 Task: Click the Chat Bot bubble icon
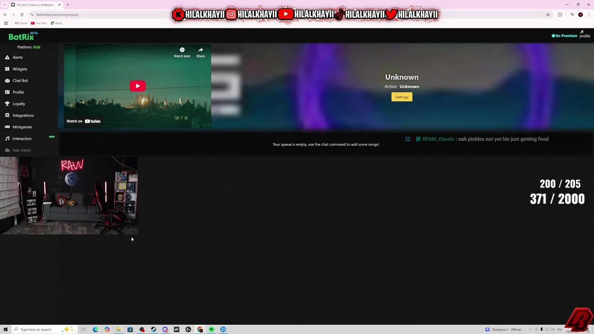[x=7, y=81]
